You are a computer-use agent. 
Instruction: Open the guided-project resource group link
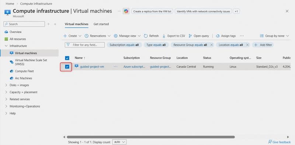(161, 67)
